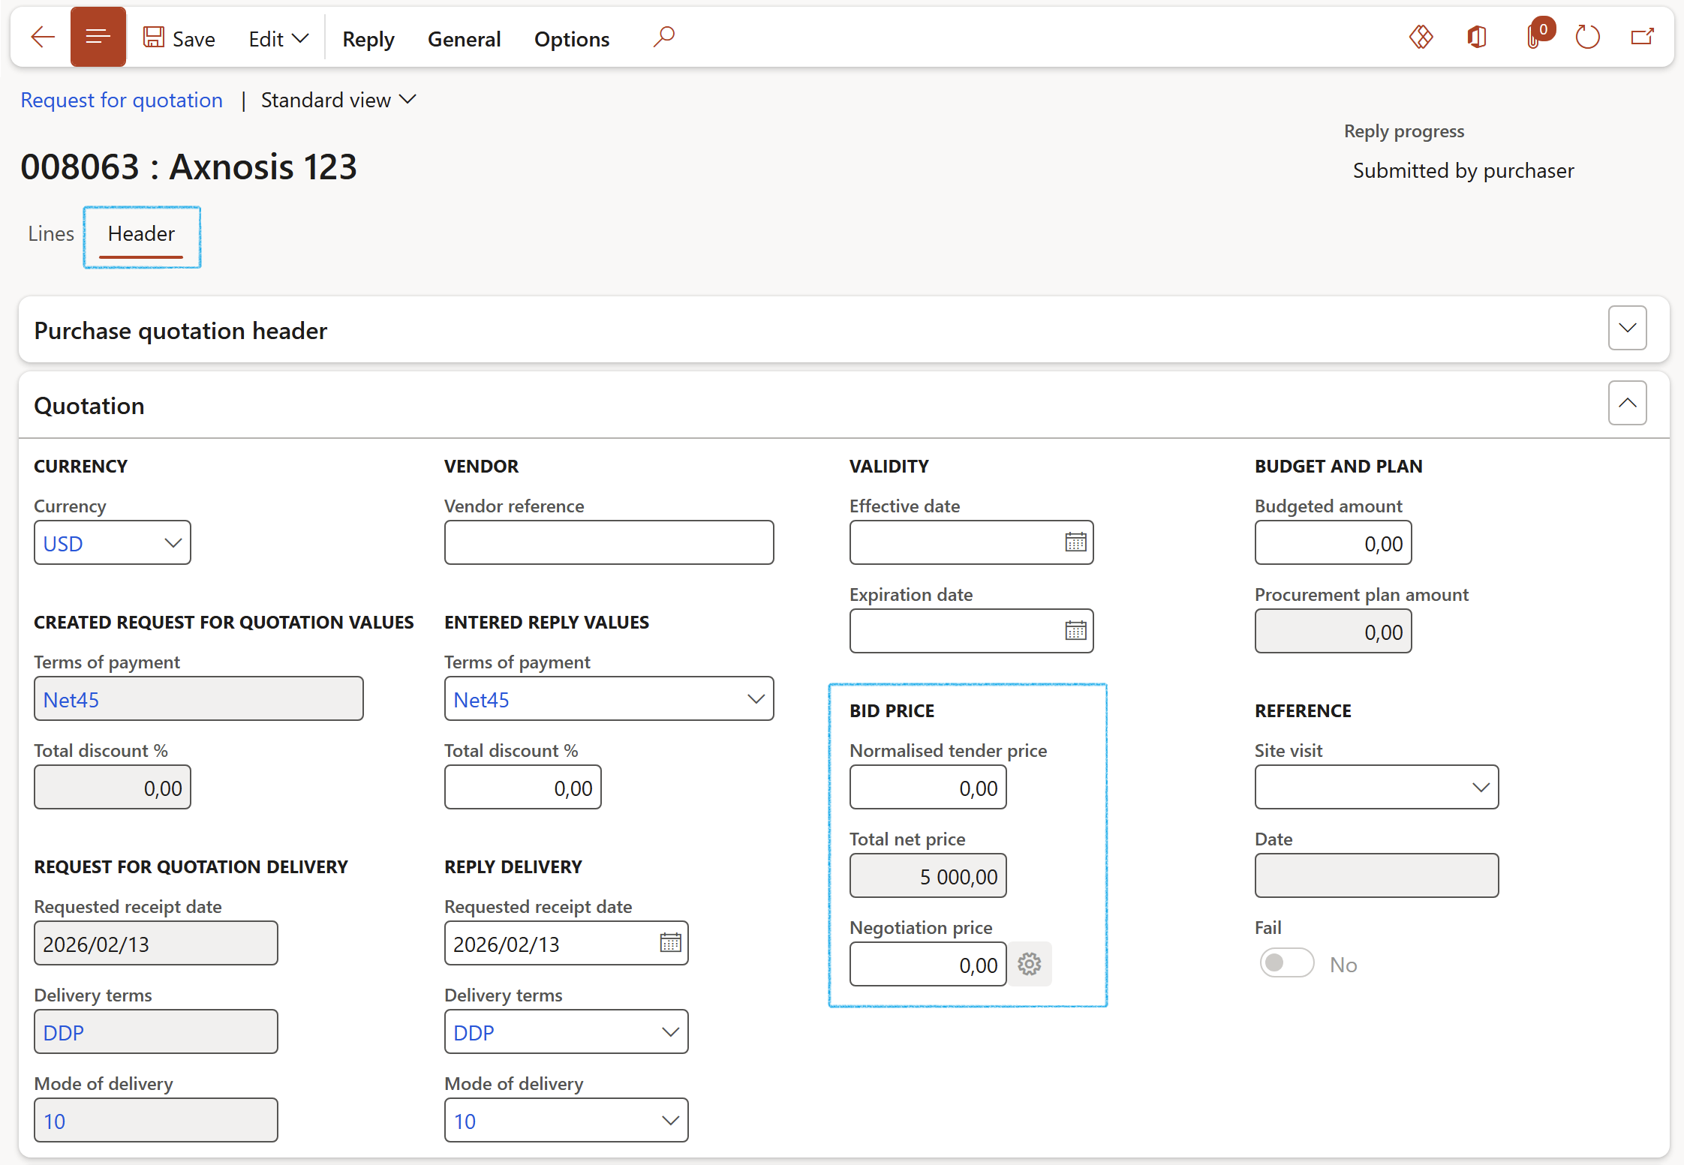Click the back arrow icon

click(x=43, y=37)
